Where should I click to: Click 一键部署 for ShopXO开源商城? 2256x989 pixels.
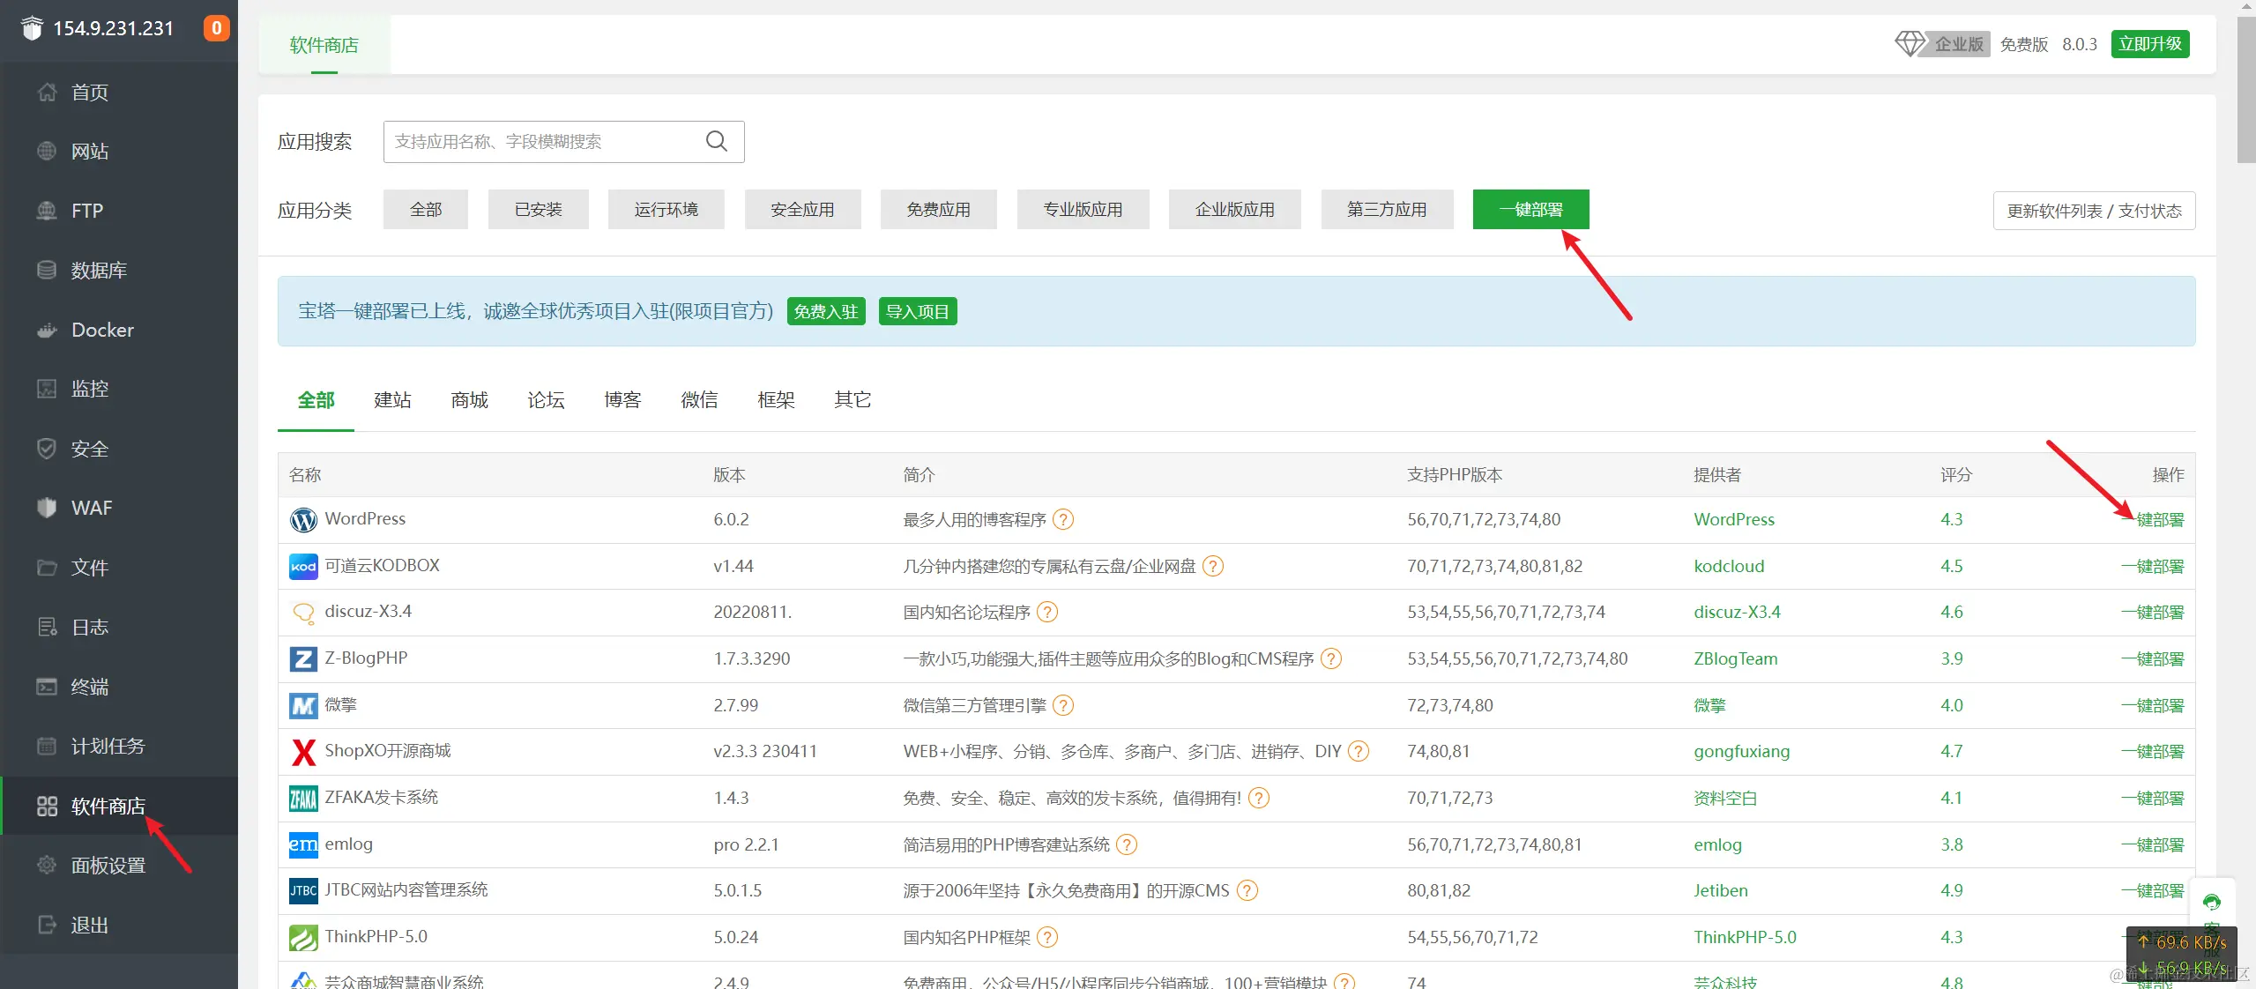(2153, 751)
